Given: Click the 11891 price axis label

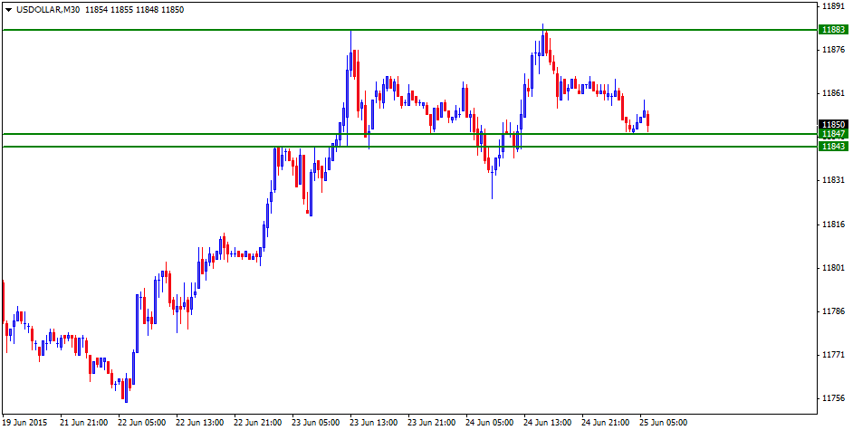Looking at the screenshot, I should coord(833,6).
